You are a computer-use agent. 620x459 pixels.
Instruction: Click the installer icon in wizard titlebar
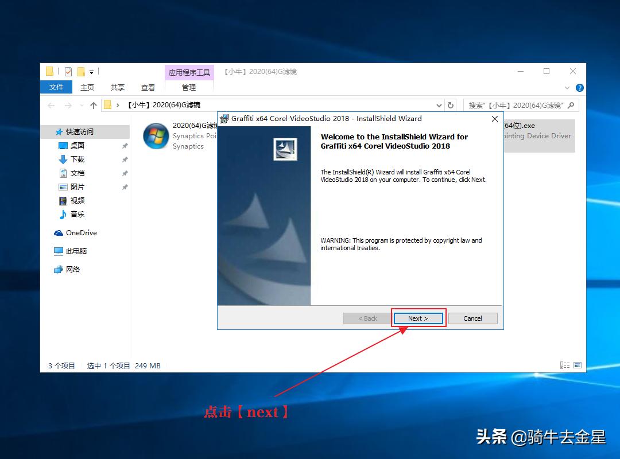click(224, 119)
